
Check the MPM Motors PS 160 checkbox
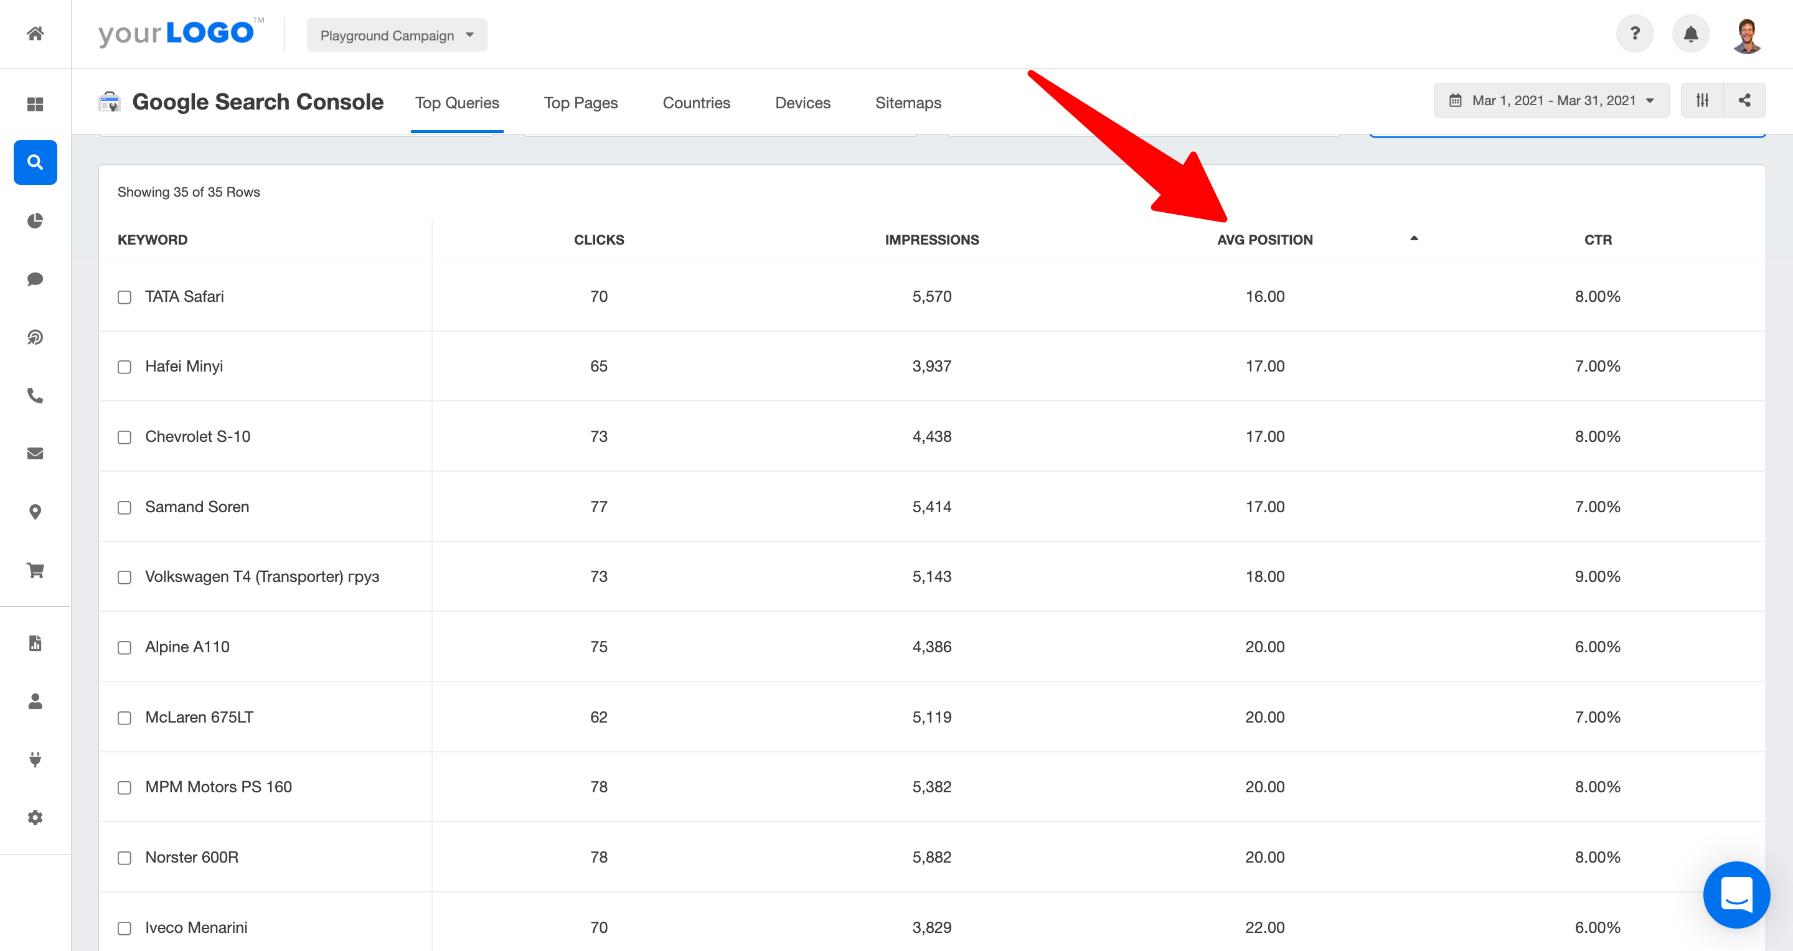tap(125, 787)
